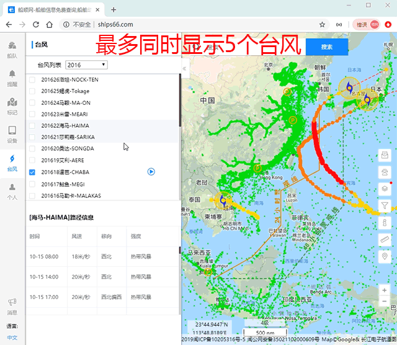
Task: Check typhoon 201623 MEARI
Action: point(32,114)
